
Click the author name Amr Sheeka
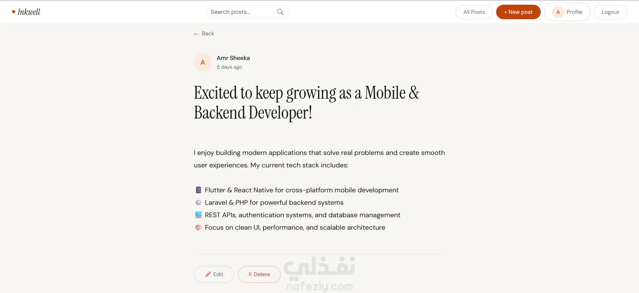pyautogui.click(x=233, y=58)
